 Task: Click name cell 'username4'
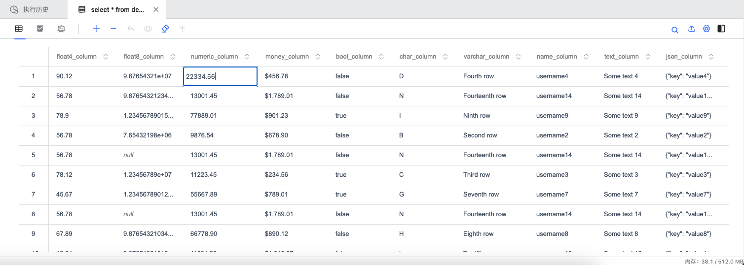pyautogui.click(x=552, y=76)
